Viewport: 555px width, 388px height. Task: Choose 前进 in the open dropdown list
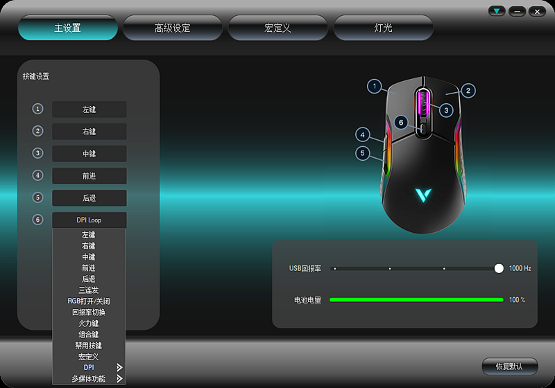coord(89,268)
